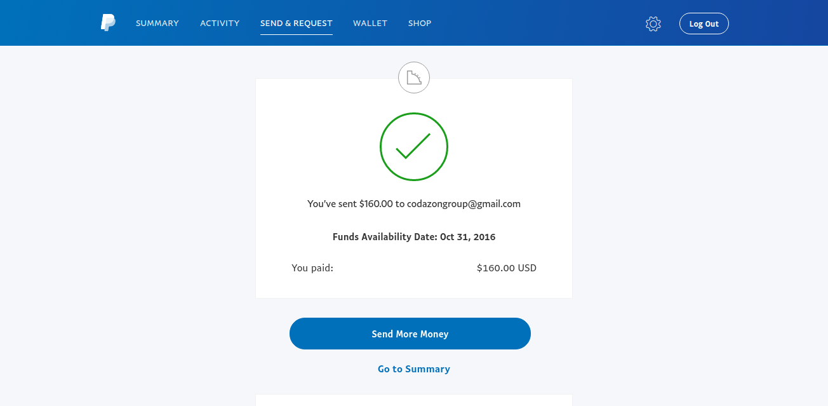Click the partially visible white card at the bottom

click(414, 400)
